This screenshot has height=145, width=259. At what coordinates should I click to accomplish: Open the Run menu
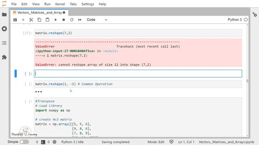[x=47, y=4]
